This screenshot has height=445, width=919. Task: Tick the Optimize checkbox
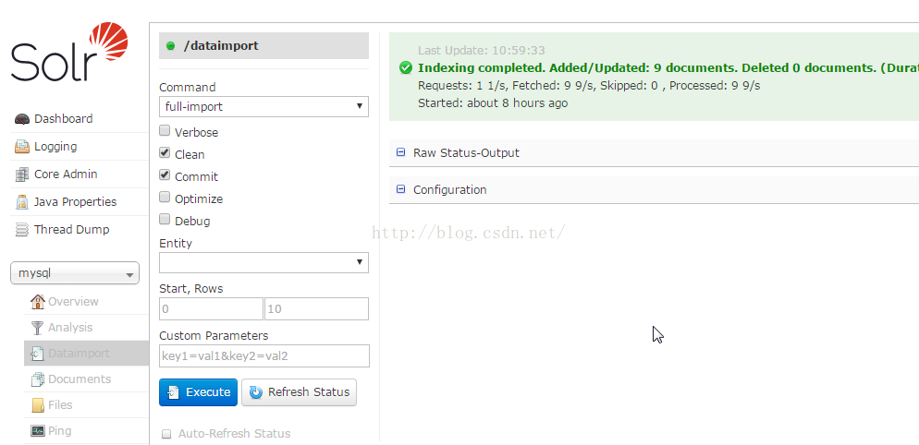165,198
